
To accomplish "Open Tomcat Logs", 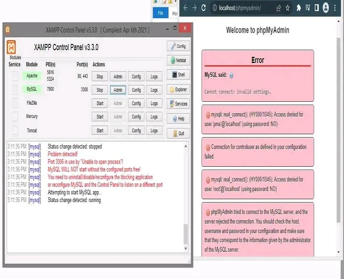I will [154, 130].
